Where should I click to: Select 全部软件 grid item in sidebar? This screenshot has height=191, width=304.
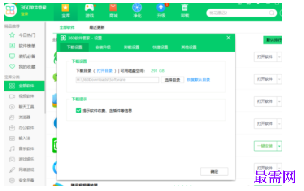tap(24, 86)
